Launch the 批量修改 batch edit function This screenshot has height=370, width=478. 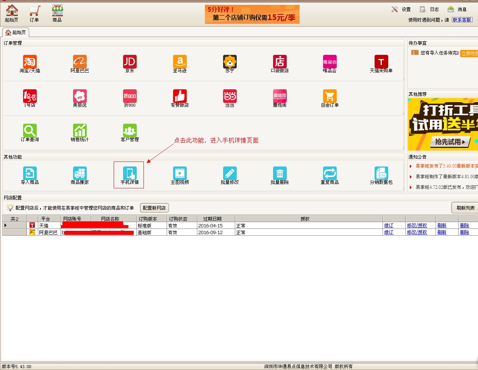point(230,176)
